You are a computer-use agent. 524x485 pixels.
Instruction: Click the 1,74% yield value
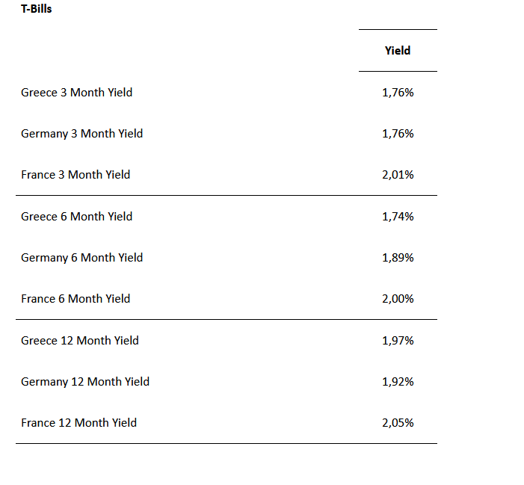398,217
